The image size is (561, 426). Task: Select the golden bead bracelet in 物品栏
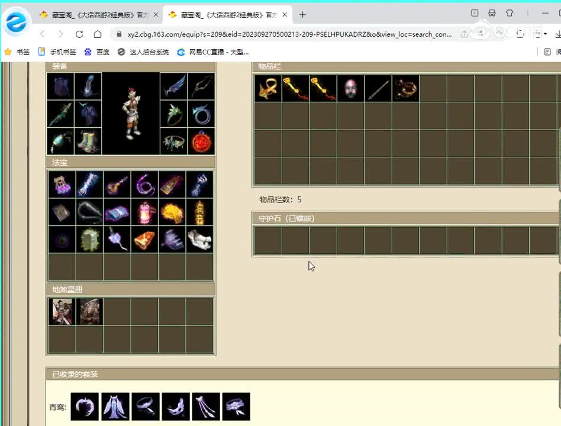pos(406,88)
